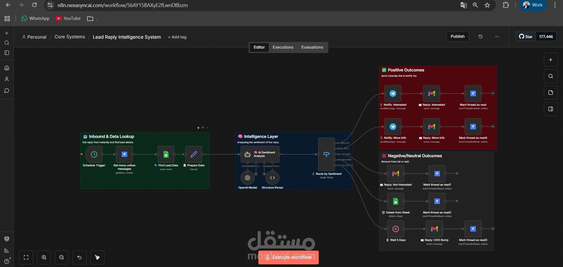Screen dimensions: 563x267
Task: Click the zoom to fit canvas button
Action: (26, 257)
